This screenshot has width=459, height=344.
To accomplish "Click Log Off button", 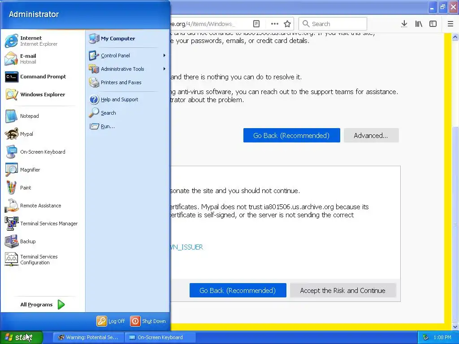I will pyautogui.click(x=111, y=321).
